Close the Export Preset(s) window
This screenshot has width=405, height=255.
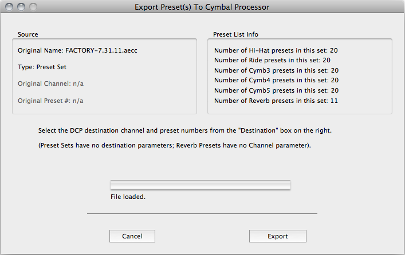click(x=11, y=7)
